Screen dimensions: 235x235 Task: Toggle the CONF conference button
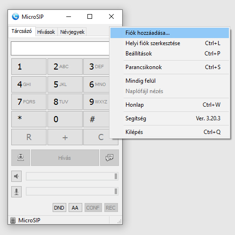tap(93, 208)
